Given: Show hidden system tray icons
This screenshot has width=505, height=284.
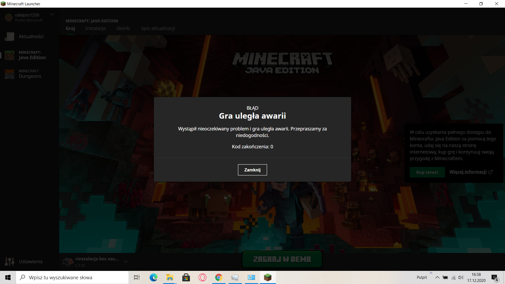Looking at the screenshot, I should 437,277.
